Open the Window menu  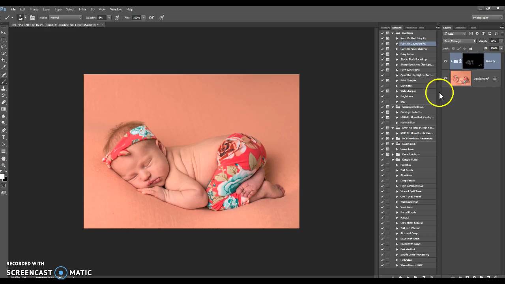(x=116, y=9)
